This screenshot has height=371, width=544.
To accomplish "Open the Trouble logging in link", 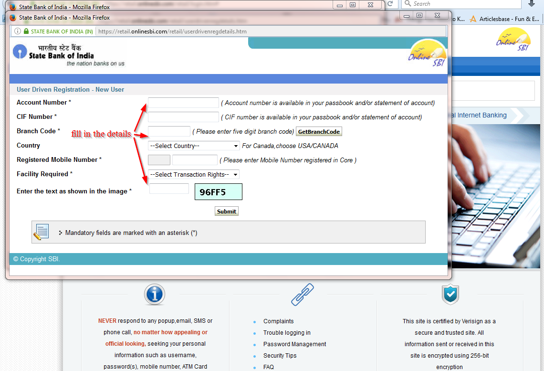I will (x=287, y=333).
